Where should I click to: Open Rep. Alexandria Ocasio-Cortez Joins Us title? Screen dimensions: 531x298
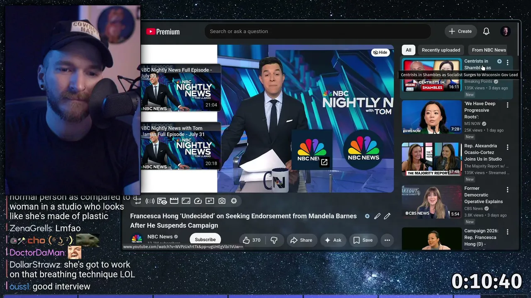tap(483, 152)
